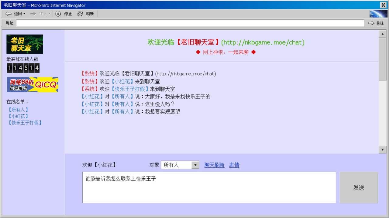Open the 表情 emoticon link

[x=234, y=165]
